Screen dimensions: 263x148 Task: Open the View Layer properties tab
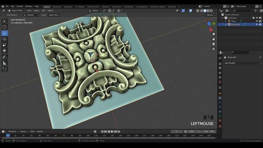[220, 73]
